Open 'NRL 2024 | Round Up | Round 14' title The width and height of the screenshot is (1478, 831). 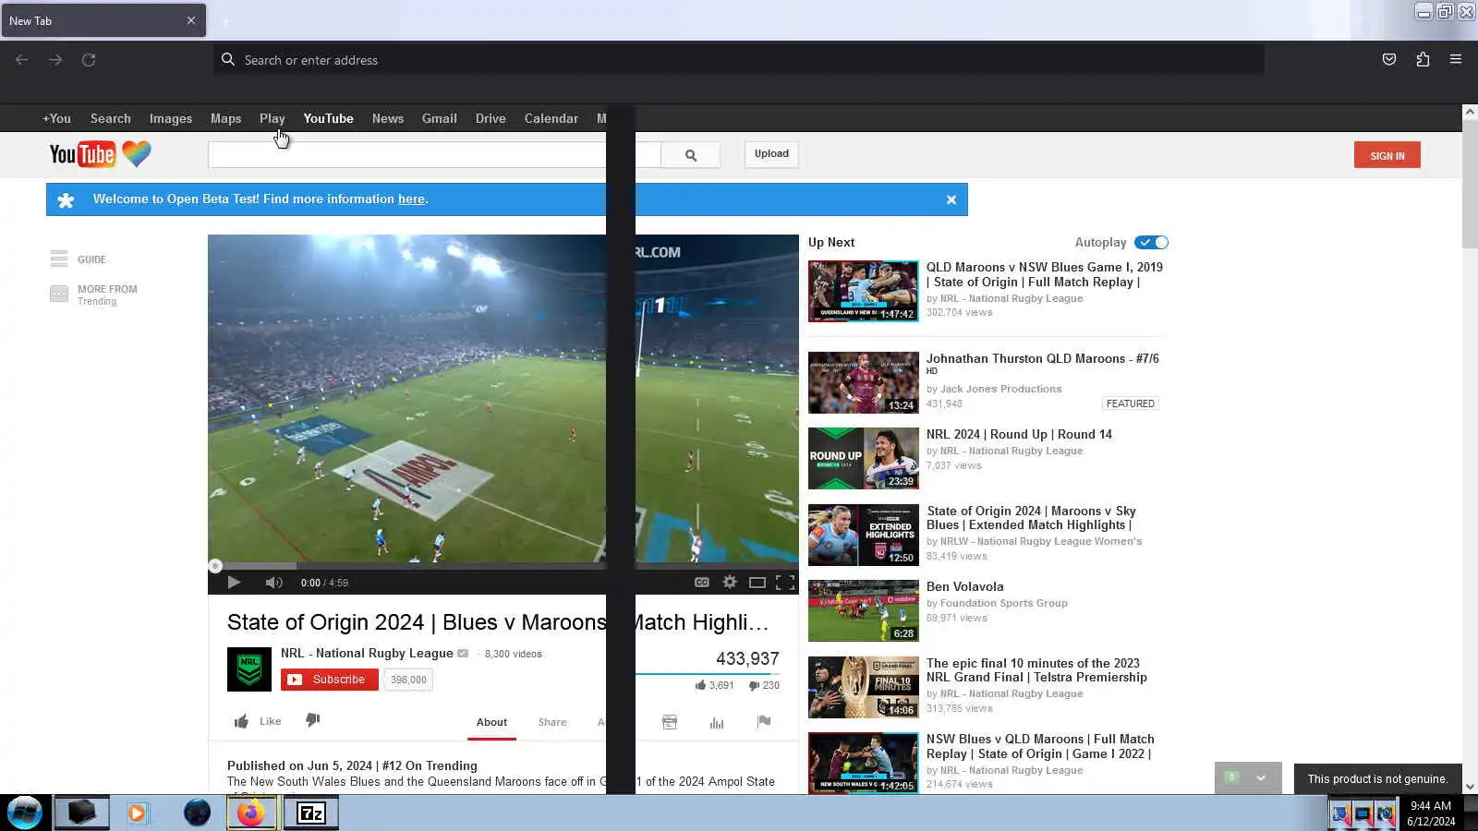pyautogui.click(x=1019, y=434)
